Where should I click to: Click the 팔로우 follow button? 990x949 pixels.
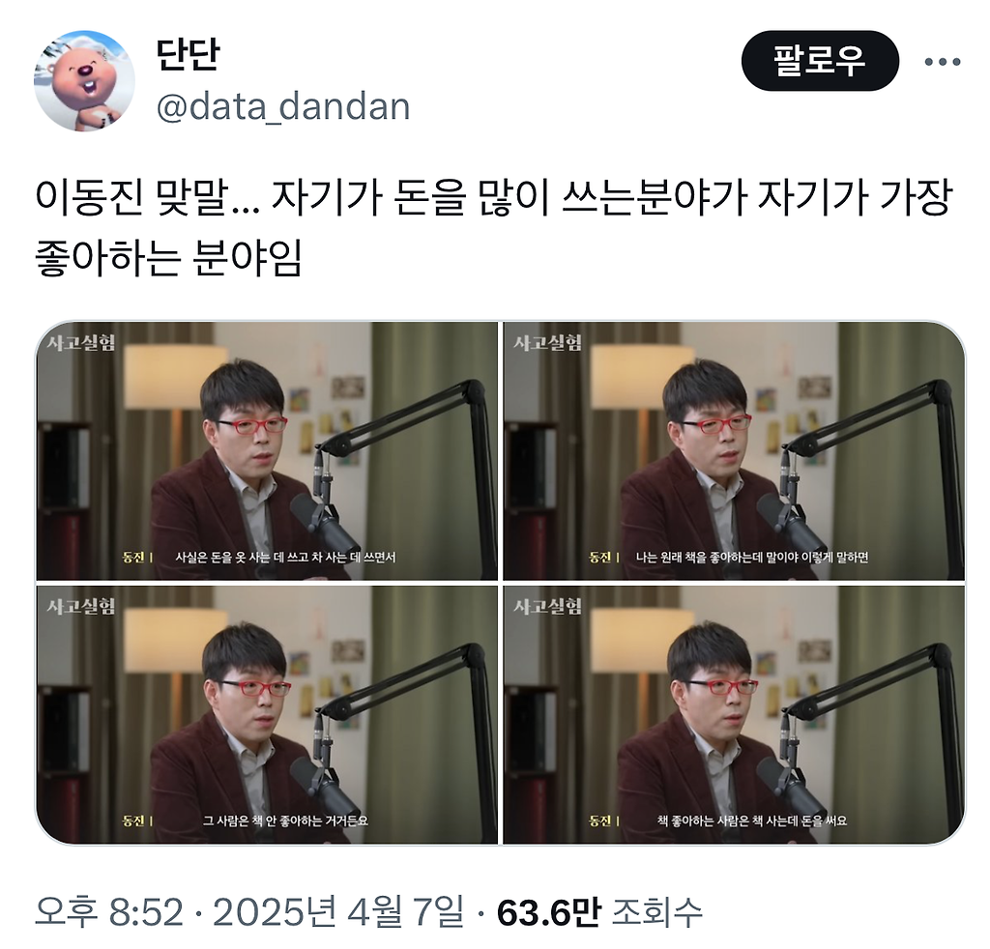coord(819,61)
